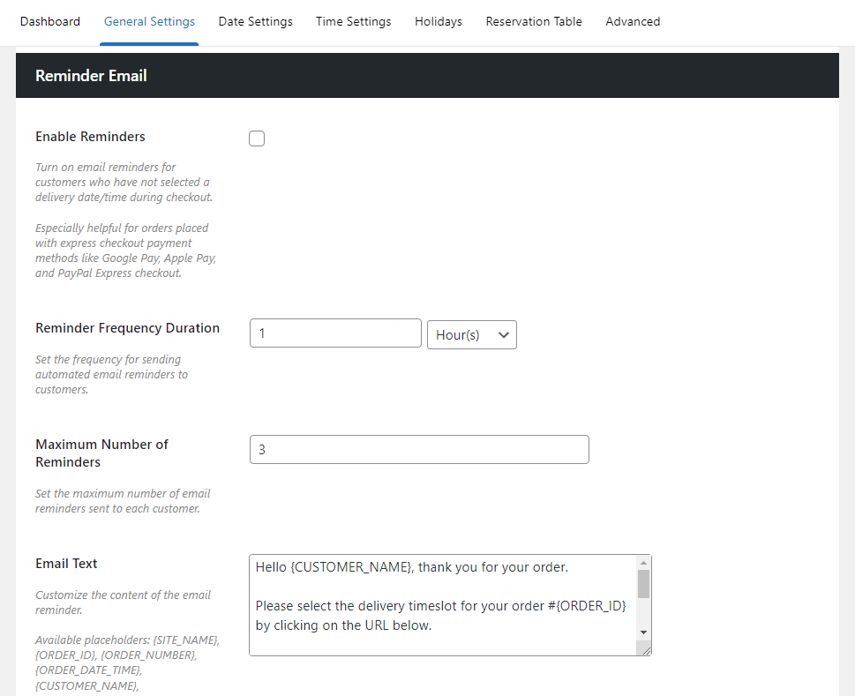This screenshot has width=855, height=696.
Task: Click the email textarea scrollbar thumb
Action: click(x=643, y=584)
